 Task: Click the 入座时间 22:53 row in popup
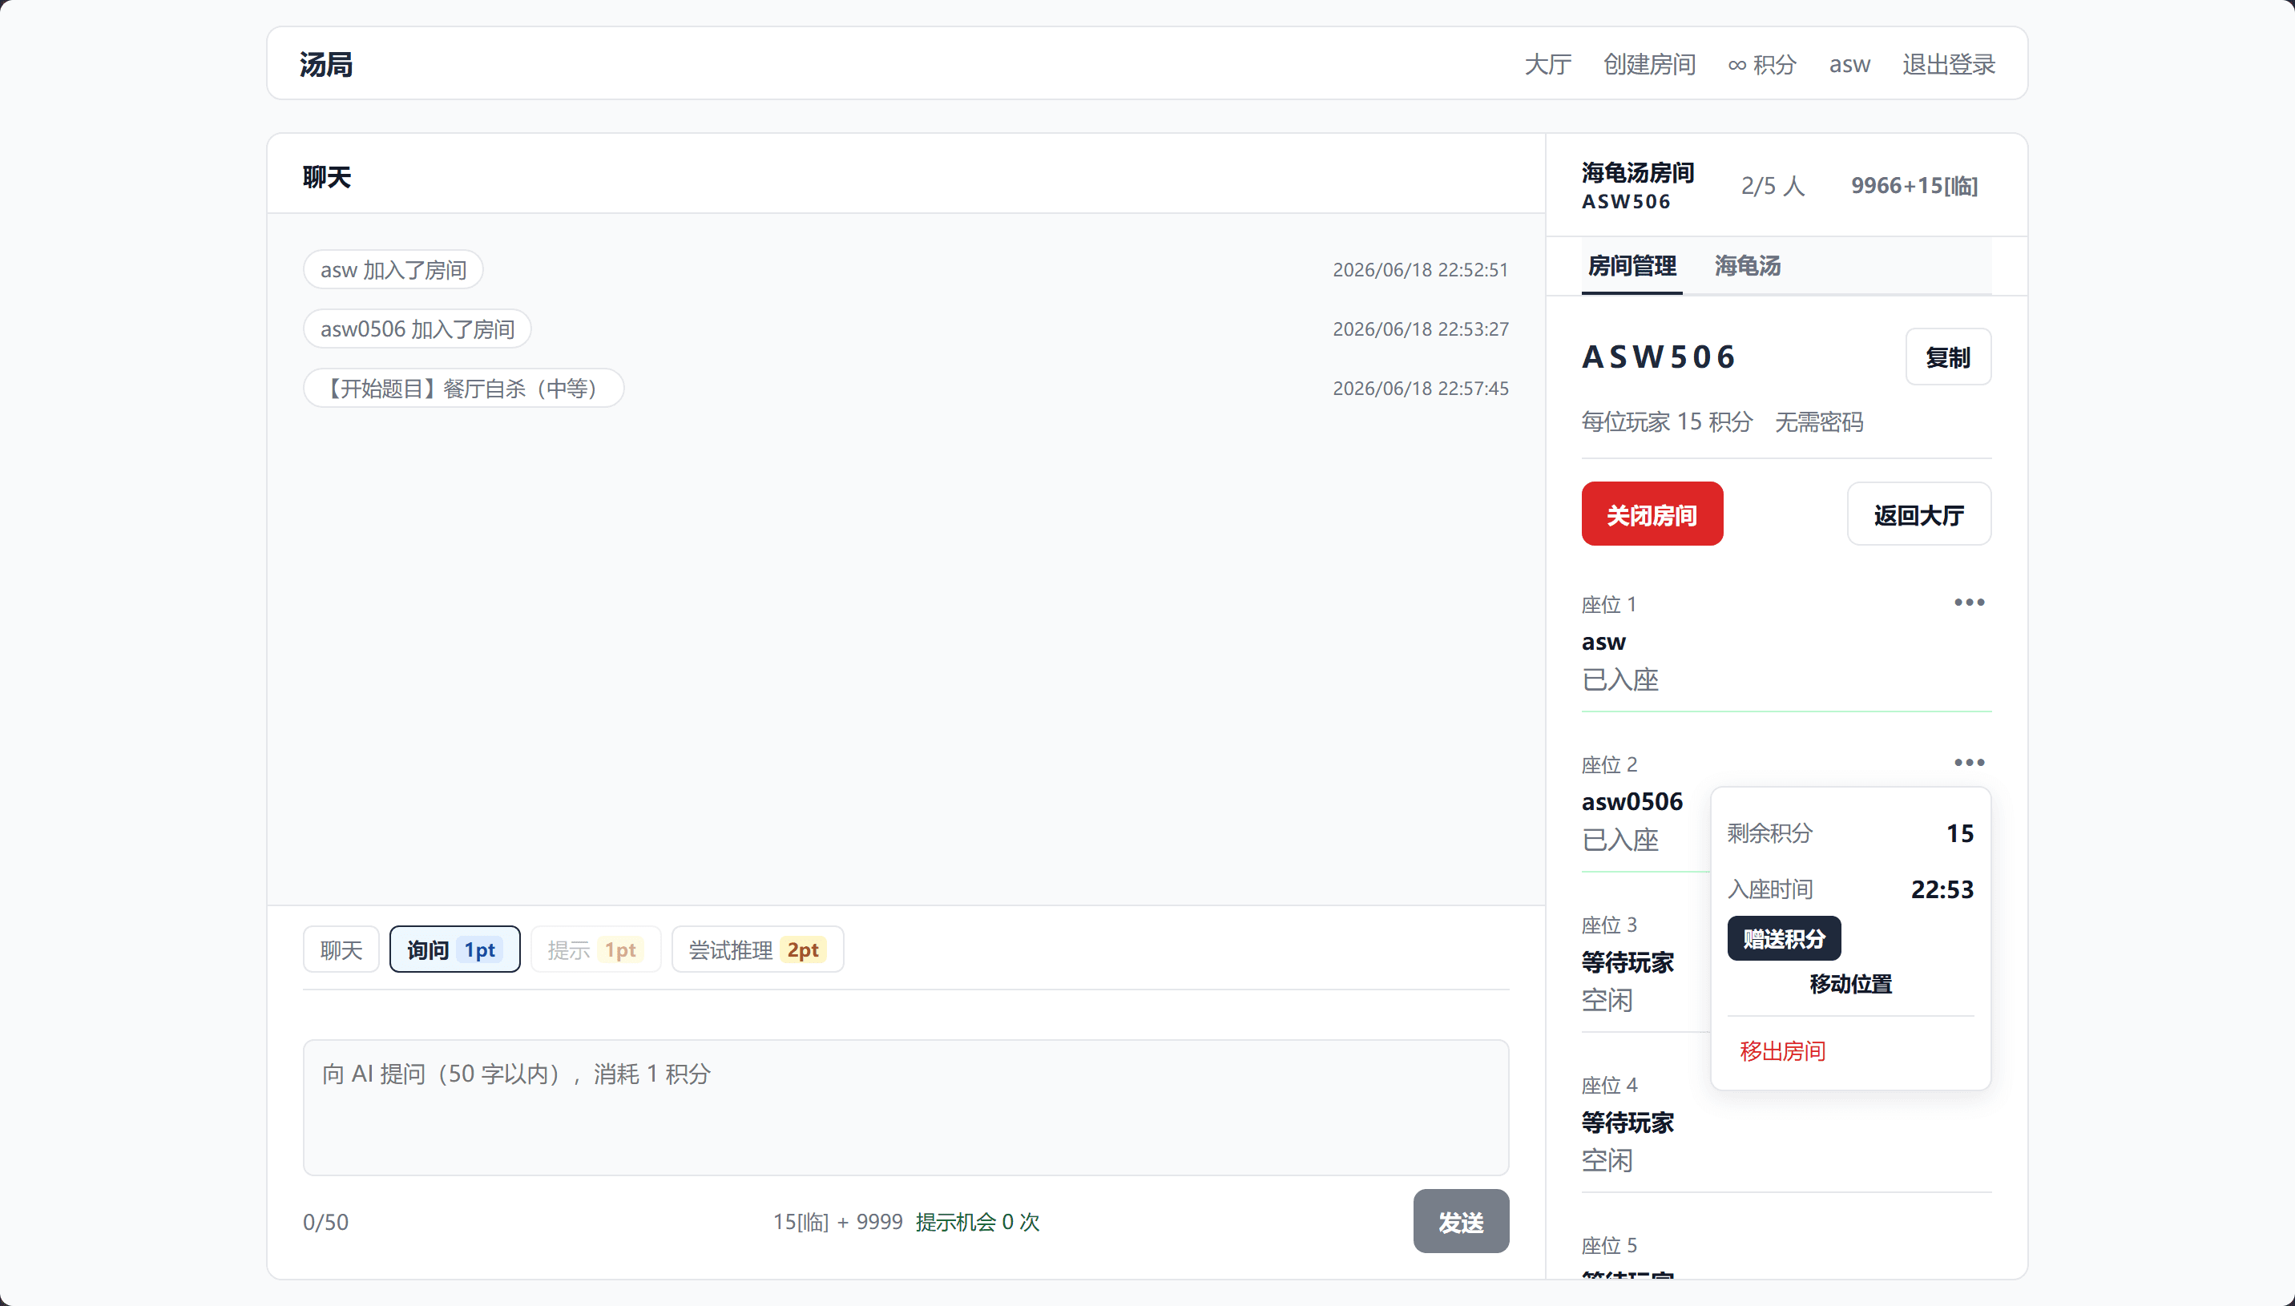click(x=1850, y=889)
